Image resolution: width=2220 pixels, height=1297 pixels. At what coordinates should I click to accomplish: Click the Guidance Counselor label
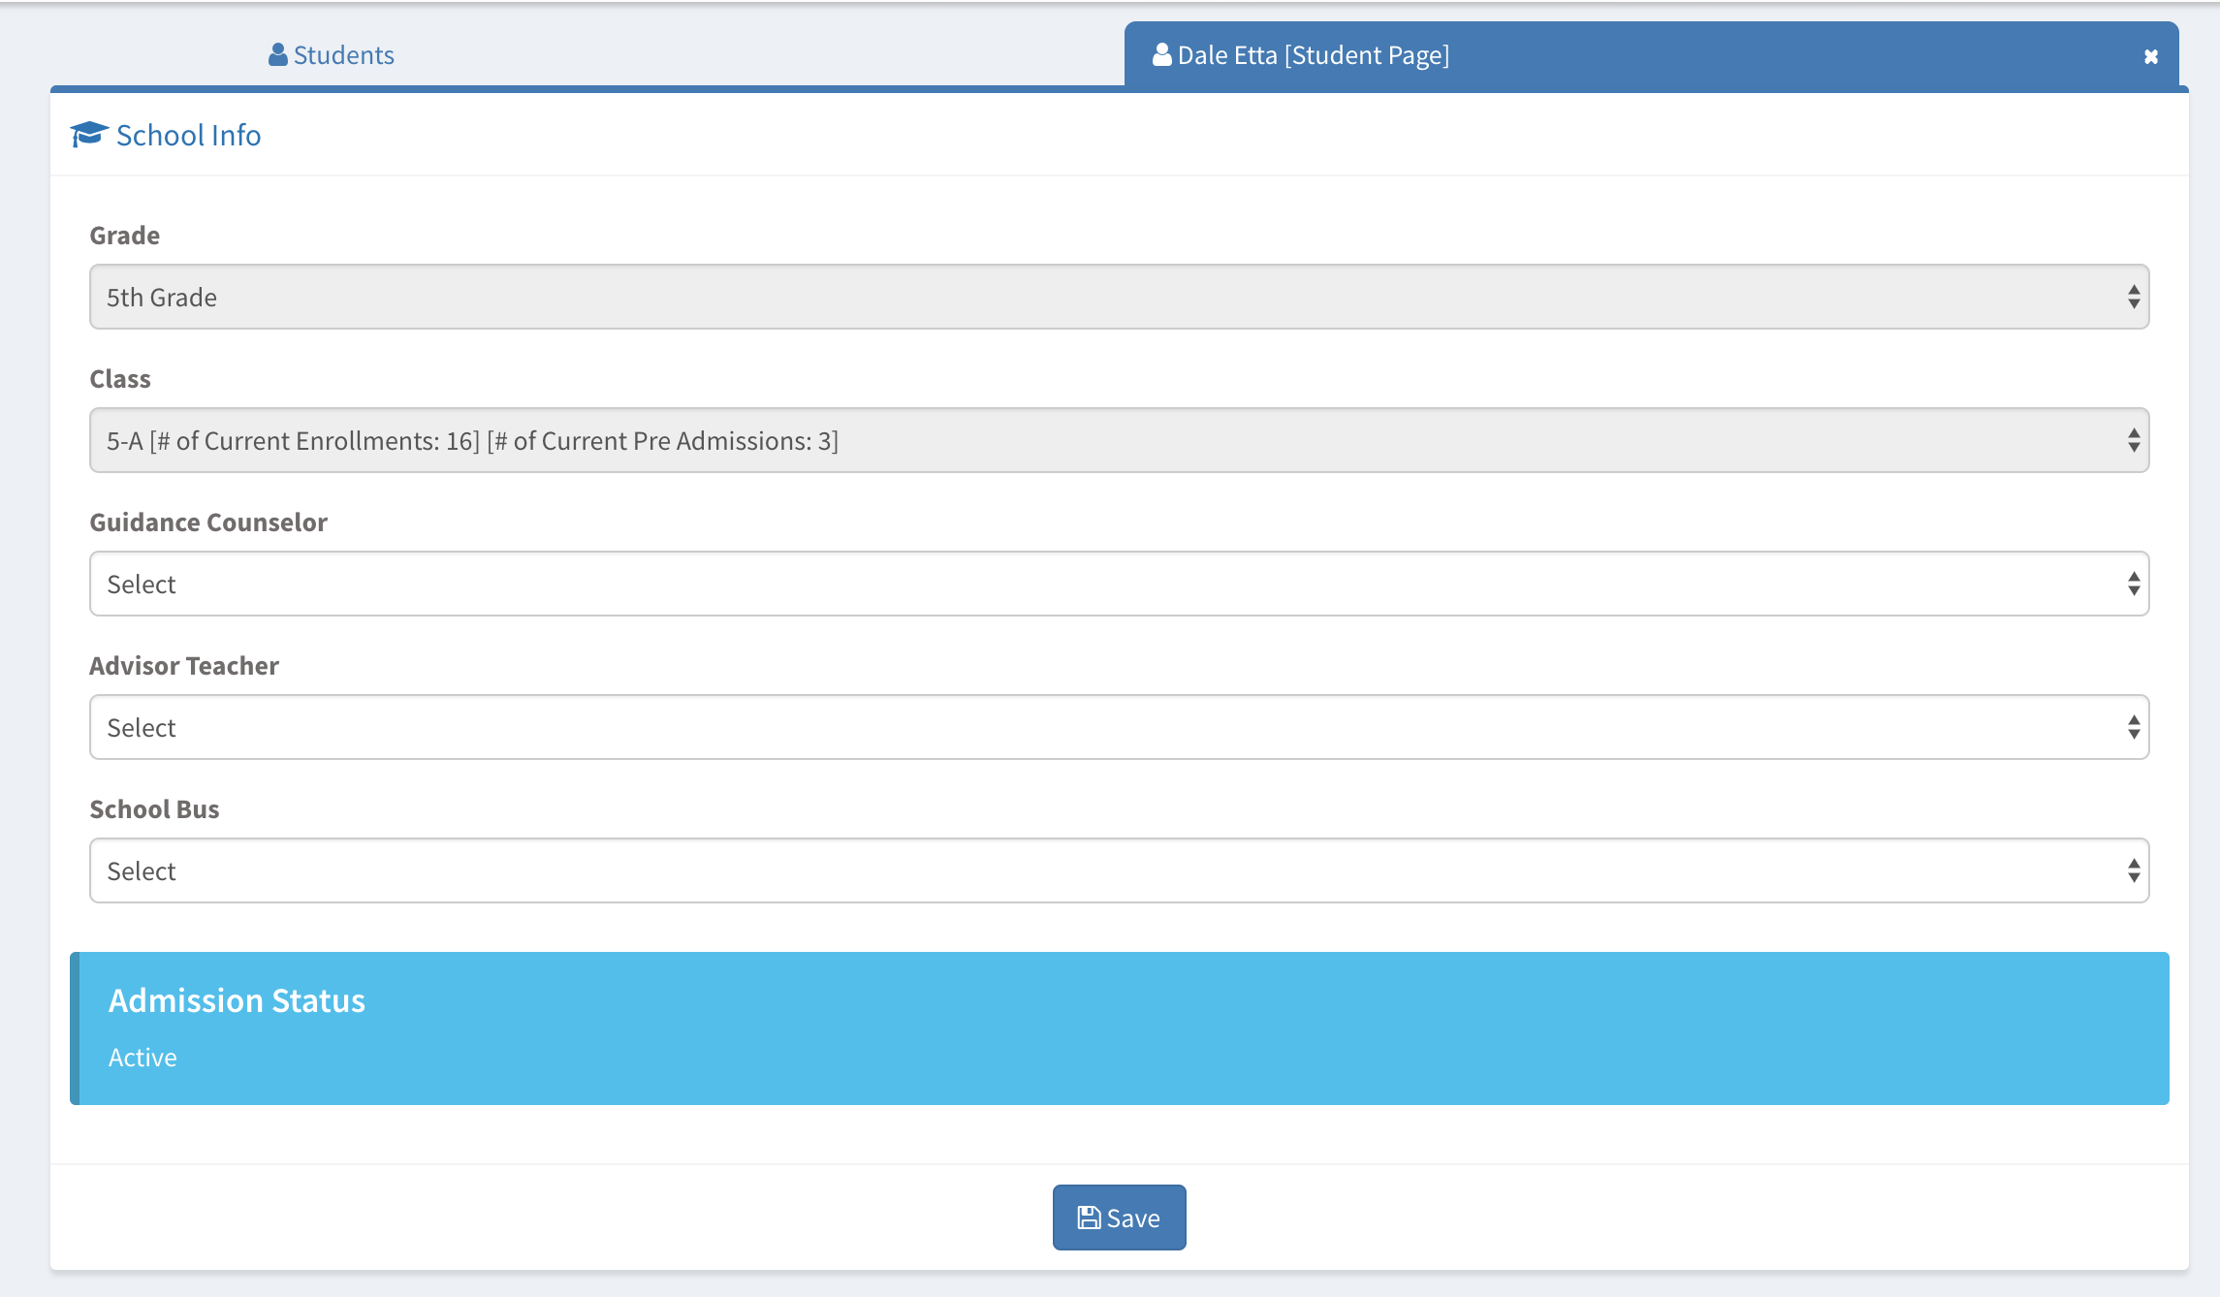208,522
